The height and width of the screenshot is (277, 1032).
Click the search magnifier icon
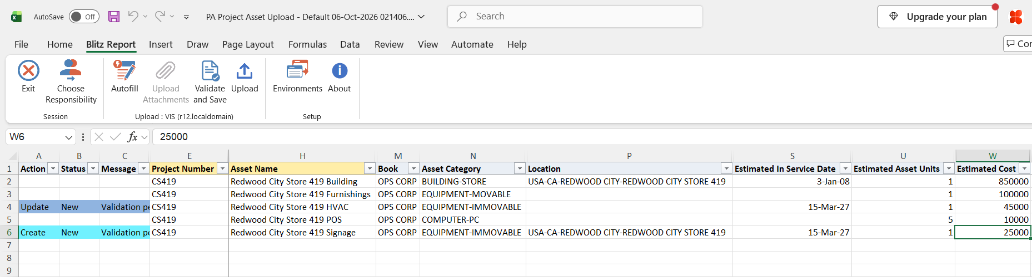462,17
